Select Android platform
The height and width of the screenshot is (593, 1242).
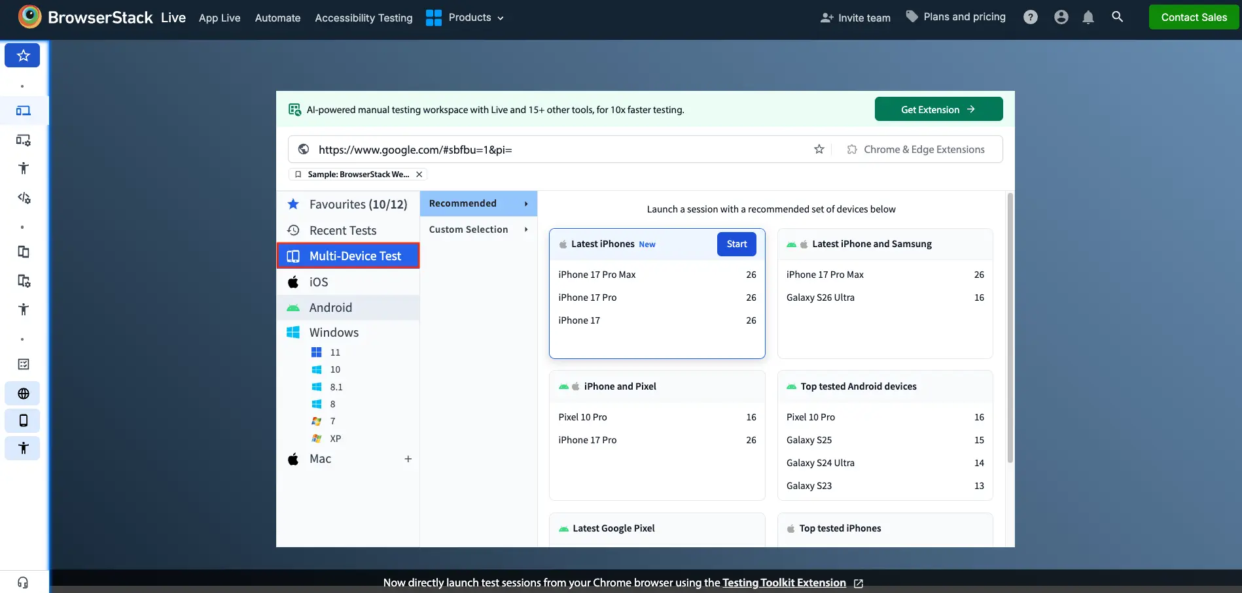pyautogui.click(x=347, y=307)
